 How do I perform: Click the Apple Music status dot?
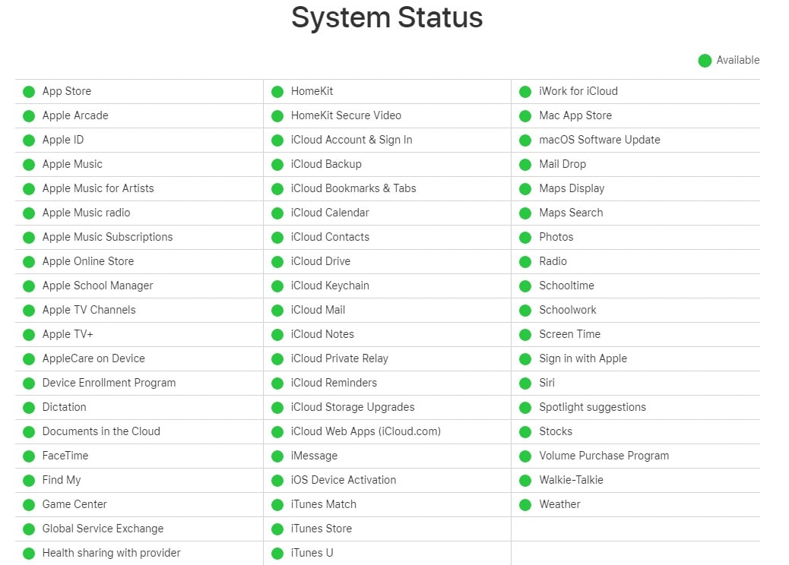pyautogui.click(x=29, y=164)
